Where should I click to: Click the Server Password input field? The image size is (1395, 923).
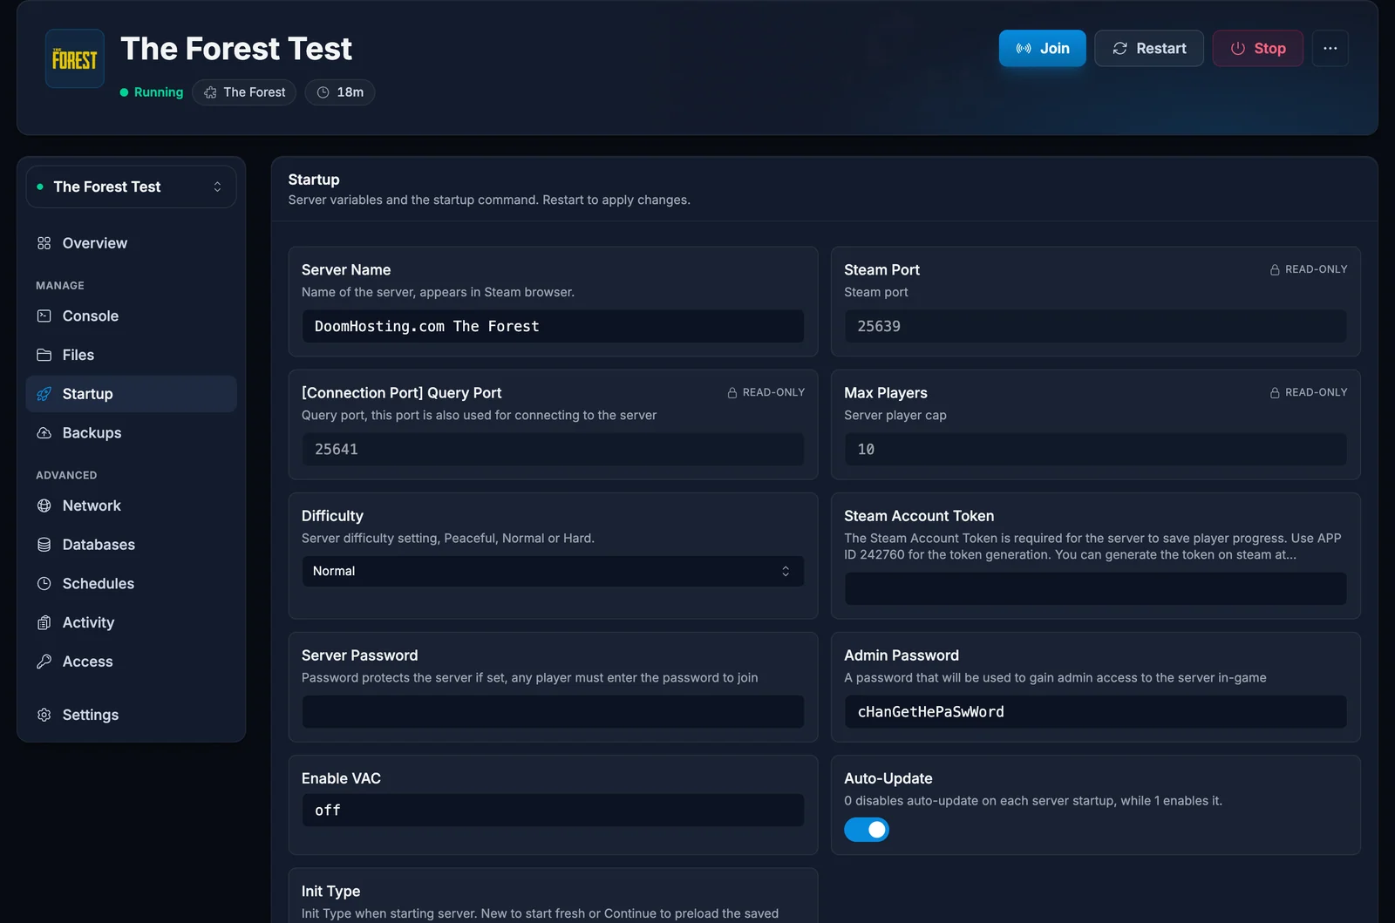[x=553, y=712]
